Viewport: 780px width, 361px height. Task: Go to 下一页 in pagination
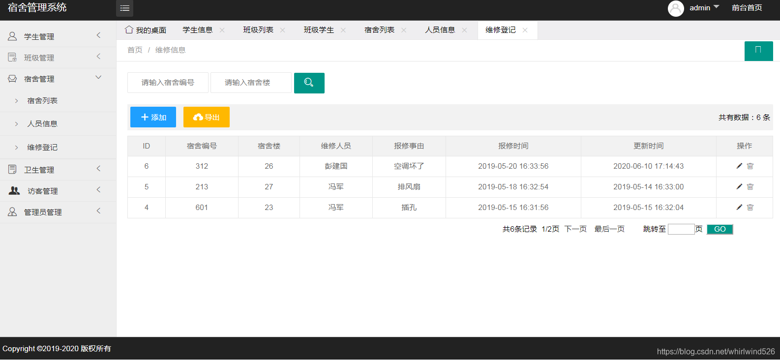click(x=575, y=229)
